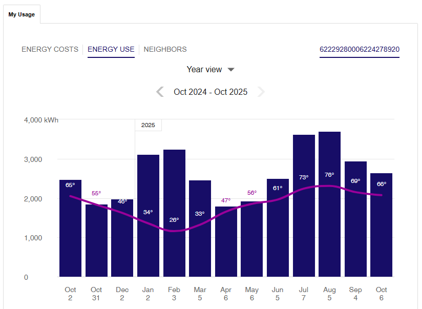The width and height of the screenshot is (422, 309).
Task: Click the Aug 5 usage bar
Action: [329, 231]
